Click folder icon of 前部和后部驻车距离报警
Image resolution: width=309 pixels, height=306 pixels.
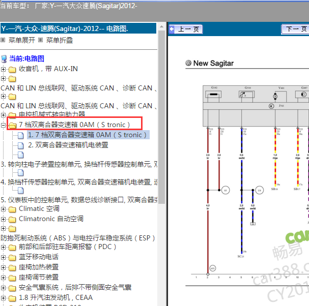click(x=12, y=248)
